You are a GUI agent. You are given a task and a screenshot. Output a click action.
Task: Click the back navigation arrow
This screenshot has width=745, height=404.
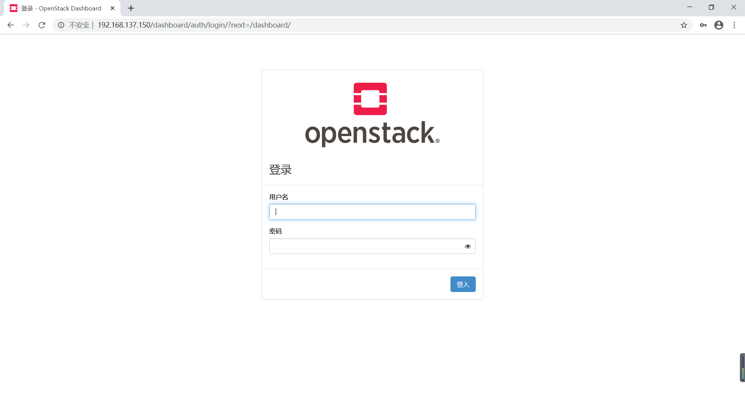[x=10, y=25]
